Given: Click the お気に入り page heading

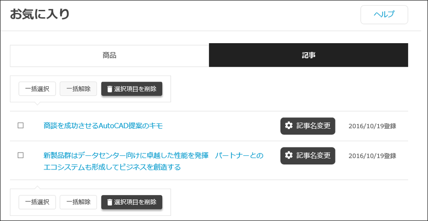Looking at the screenshot, I should (40, 14).
